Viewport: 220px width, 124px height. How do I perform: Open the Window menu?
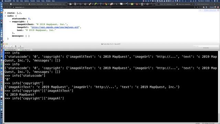point(48,1)
